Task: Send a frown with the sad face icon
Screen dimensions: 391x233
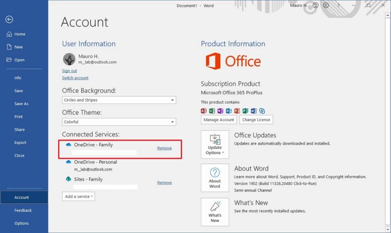Action: tap(326, 5)
